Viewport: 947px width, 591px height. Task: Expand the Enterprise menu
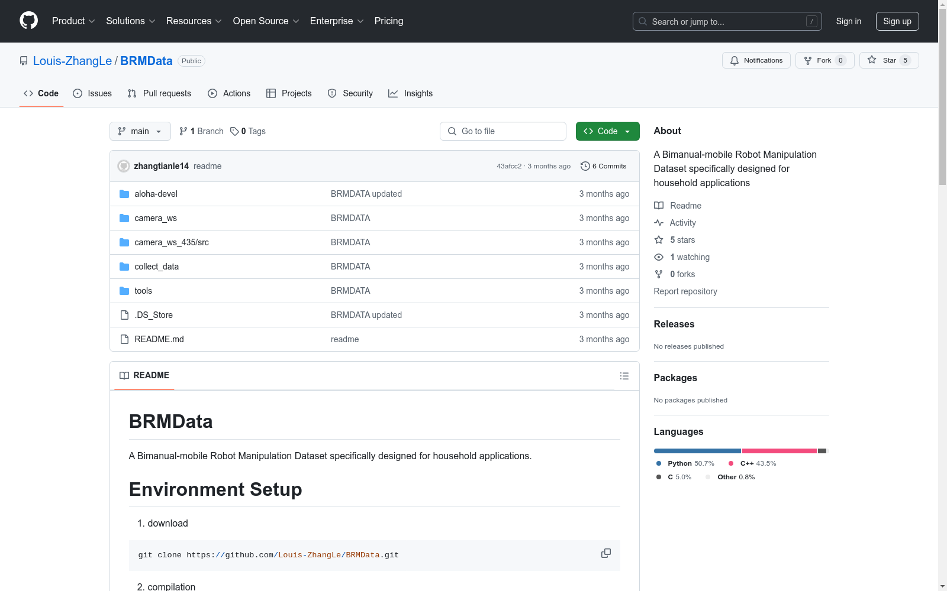[x=337, y=21]
